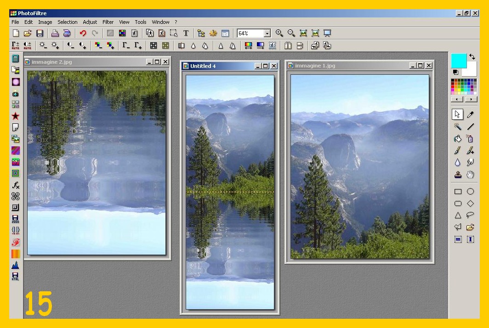This screenshot has width=489, height=328.
Task: Swap foreground and background colors
Action: 472,57
